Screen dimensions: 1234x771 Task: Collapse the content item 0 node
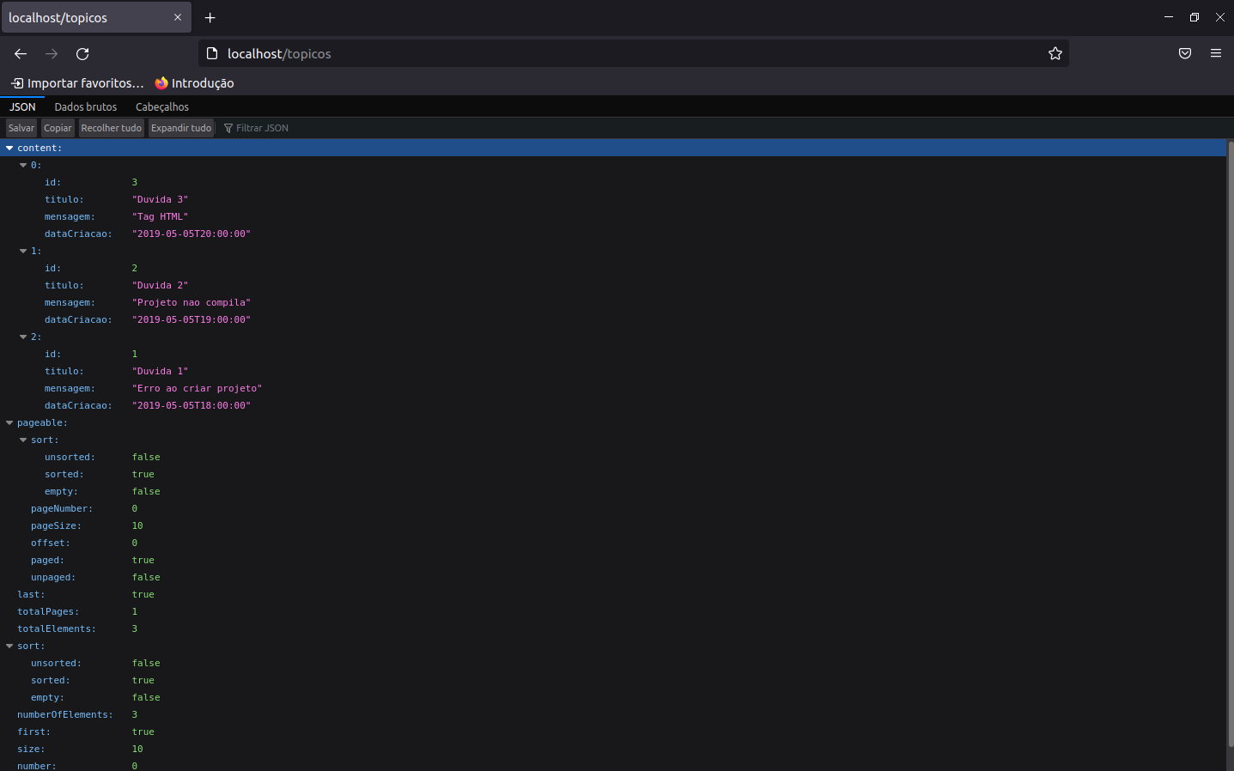(23, 165)
